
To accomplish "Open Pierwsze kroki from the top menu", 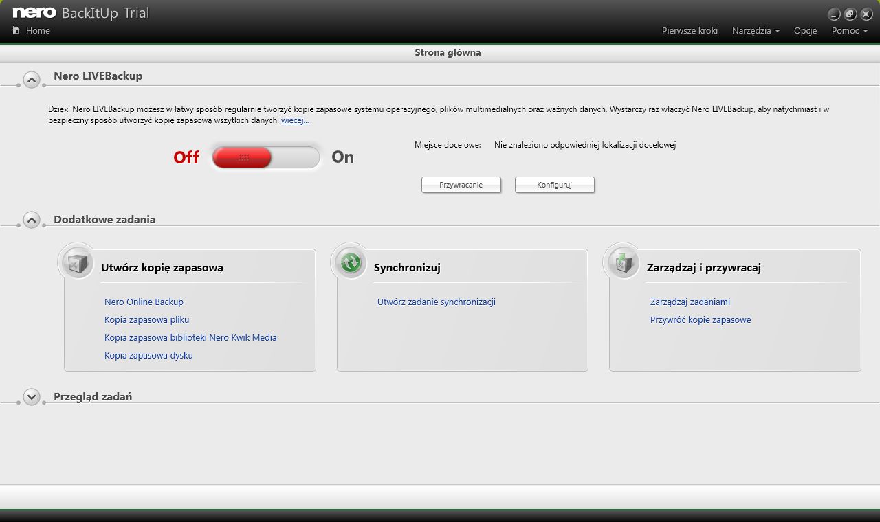I will tap(690, 31).
